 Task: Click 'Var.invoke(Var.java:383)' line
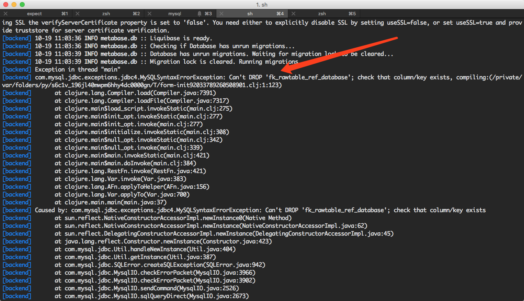[94, 179]
